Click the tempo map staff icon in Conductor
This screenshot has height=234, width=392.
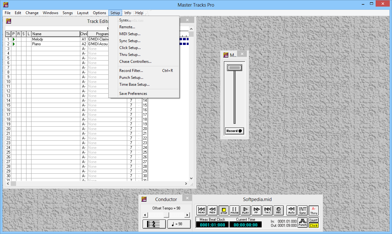154,224
